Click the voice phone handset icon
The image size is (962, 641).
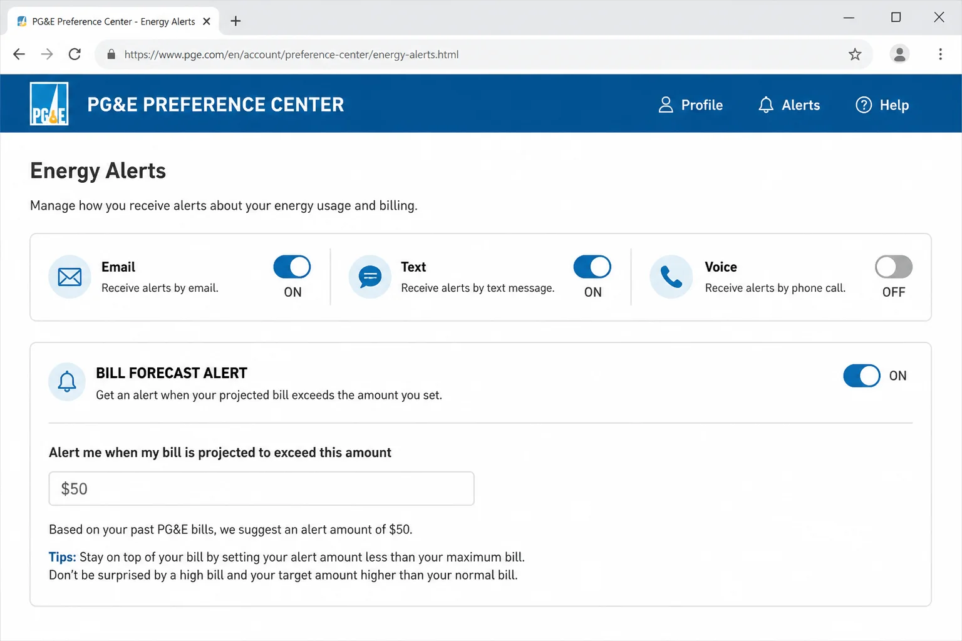[671, 277]
